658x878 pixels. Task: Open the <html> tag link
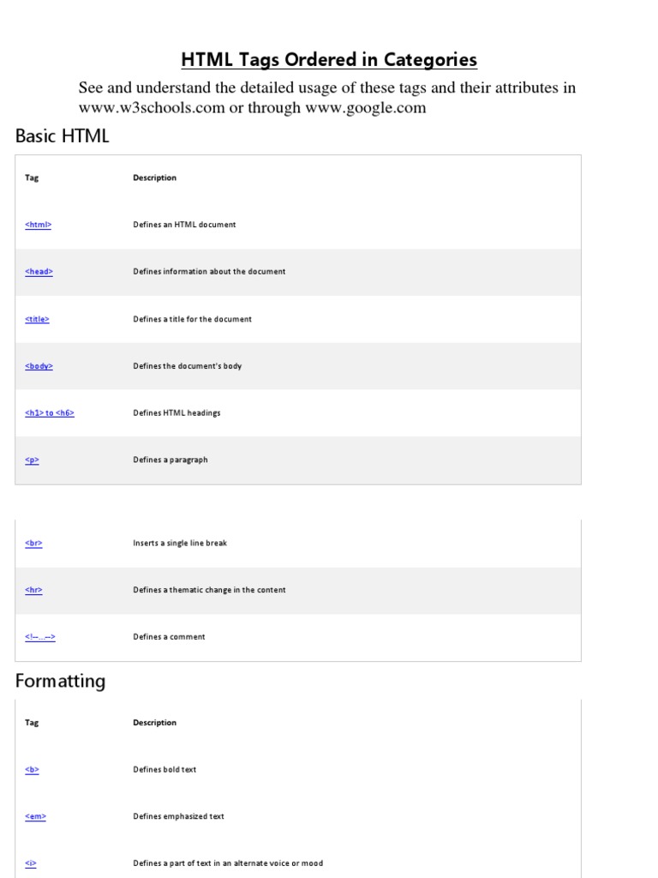coord(39,225)
